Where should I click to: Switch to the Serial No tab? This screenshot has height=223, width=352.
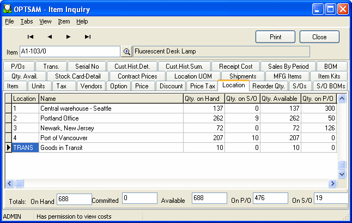(87, 67)
